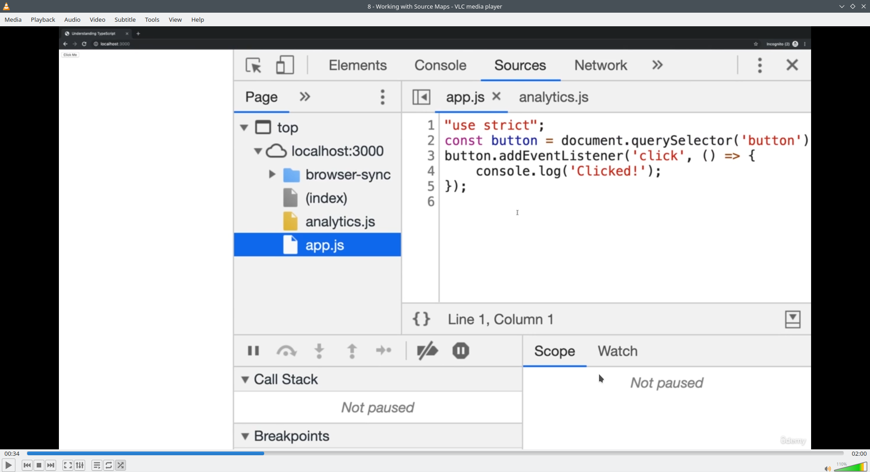
Task: Reload the page in the browser video
Action: click(84, 44)
